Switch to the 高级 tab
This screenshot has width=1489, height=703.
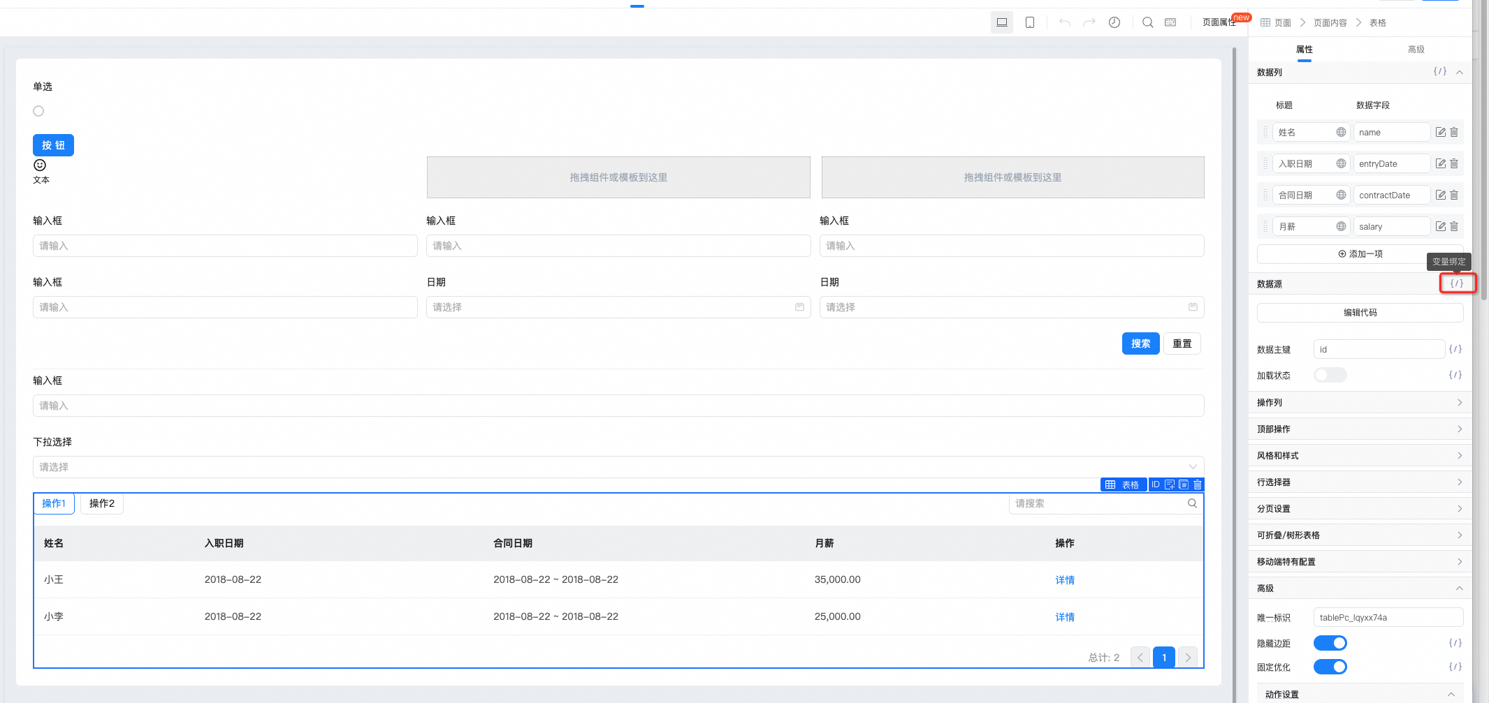(1416, 50)
